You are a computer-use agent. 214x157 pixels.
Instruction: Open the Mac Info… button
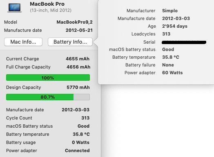23,42
